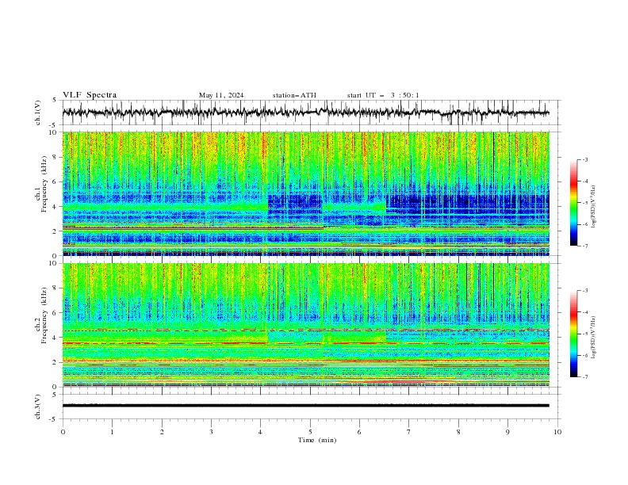Screen dimensions: 628x485
Task: Click the "-3" label on upper color bar
Action: pos(585,159)
